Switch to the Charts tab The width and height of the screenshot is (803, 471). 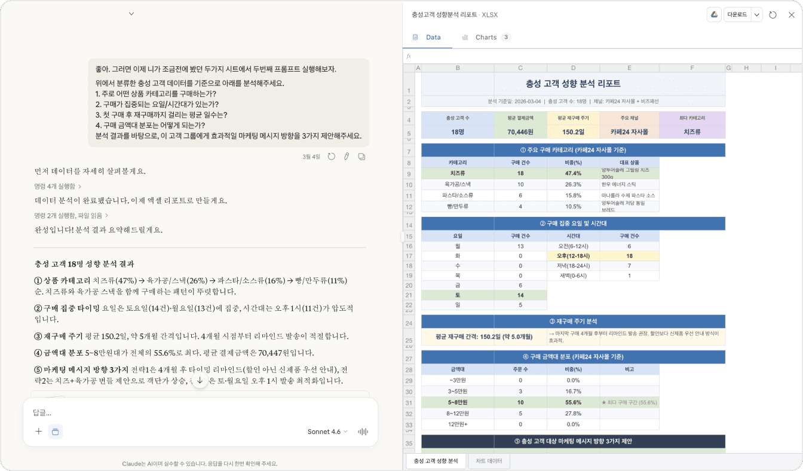click(x=486, y=37)
